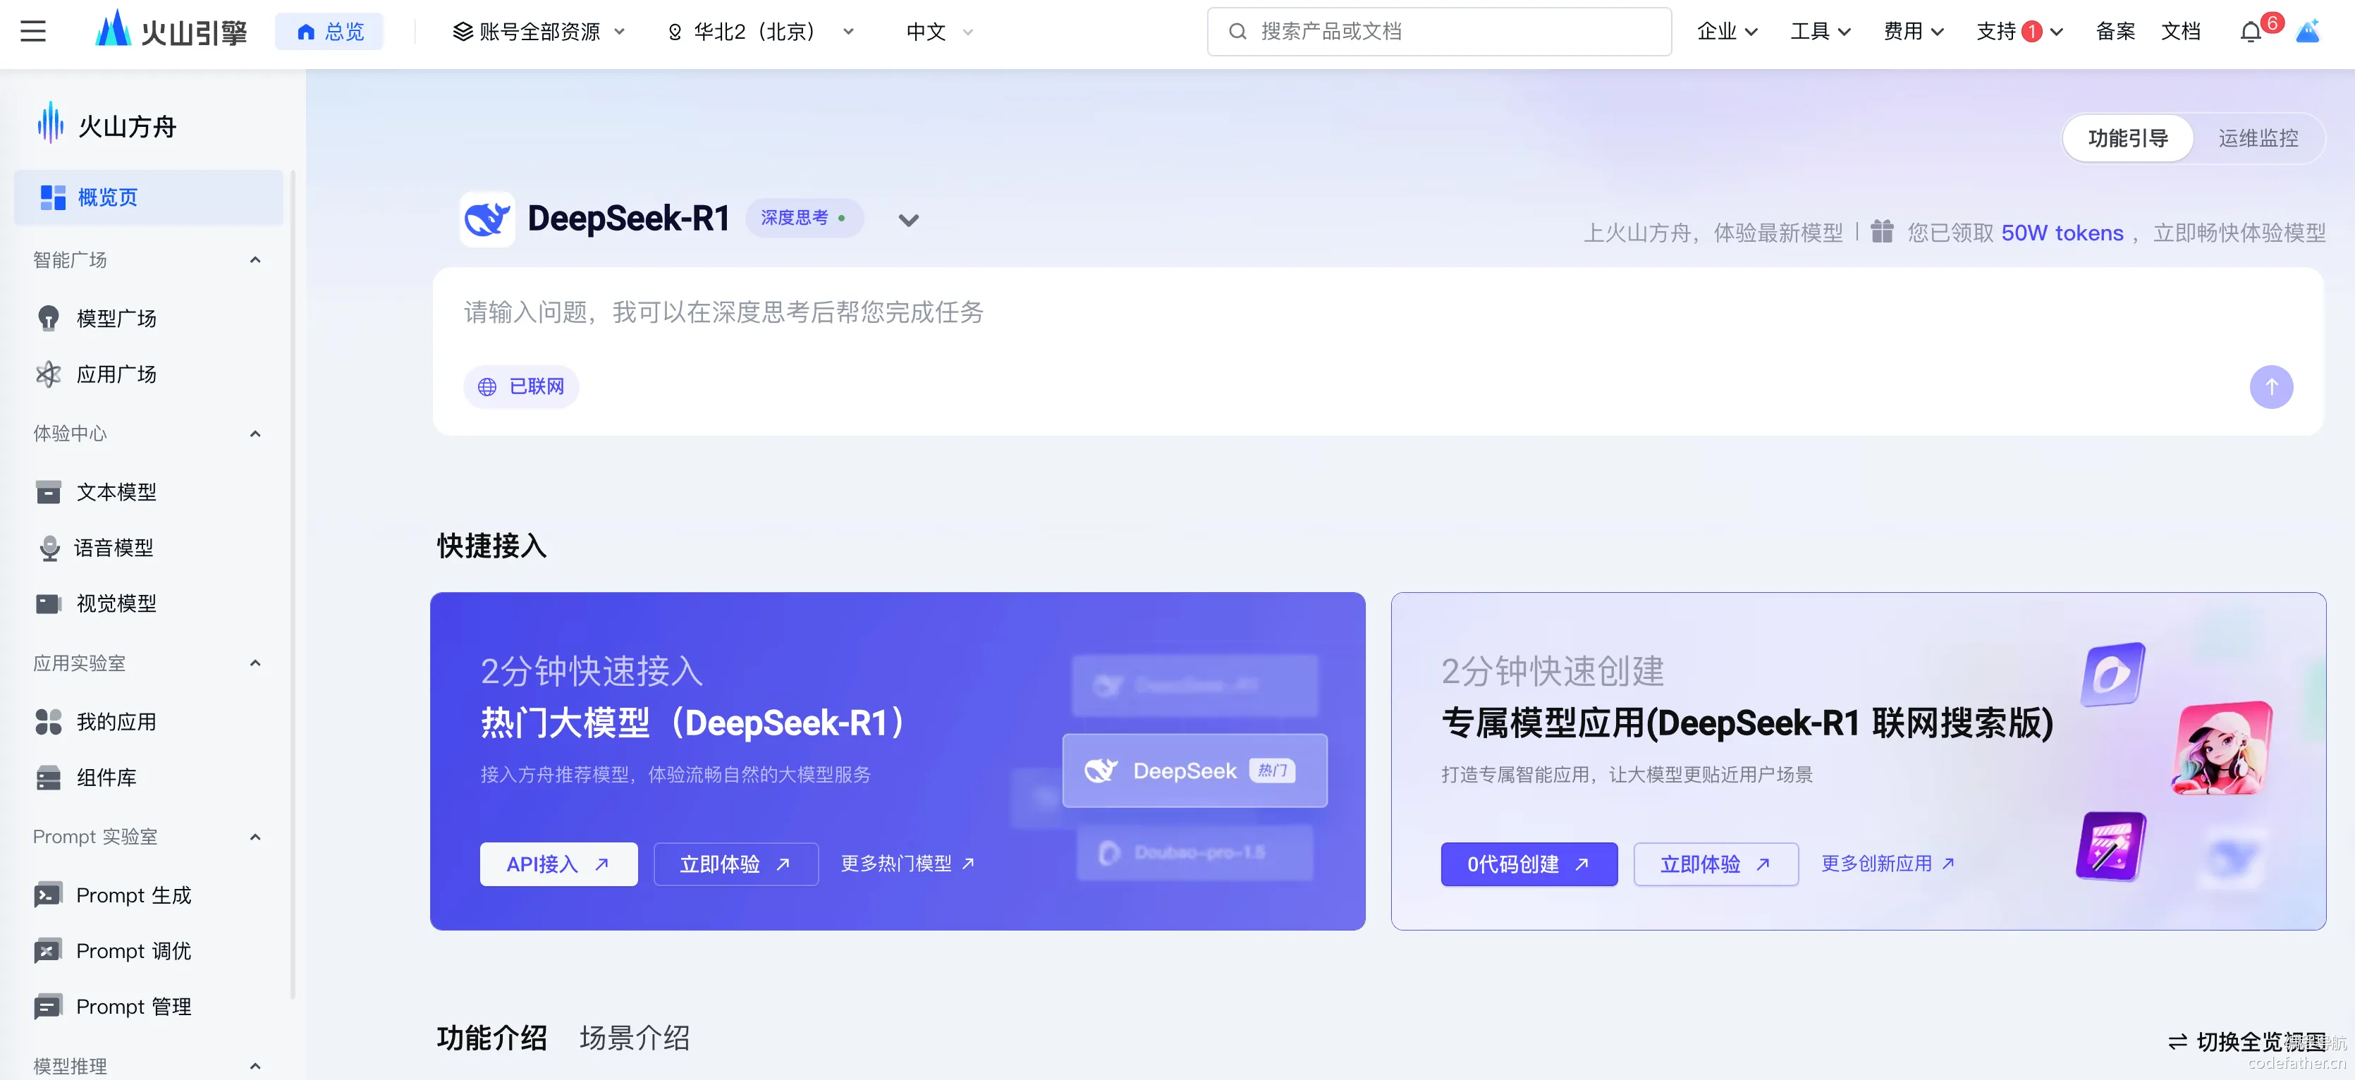Collapse the 体验中心 section
Image resolution: width=2355 pixels, height=1080 pixels.
(255, 434)
